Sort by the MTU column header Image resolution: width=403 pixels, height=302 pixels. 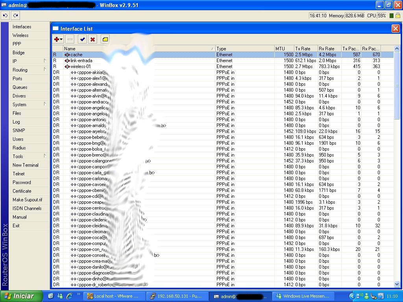tap(284, 48)
